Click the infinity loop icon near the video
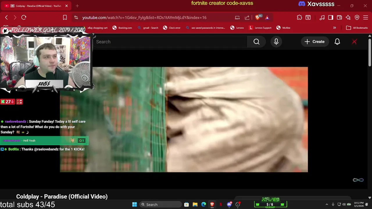Viewport: 372px width, 209px height. (x=358, y=180)
